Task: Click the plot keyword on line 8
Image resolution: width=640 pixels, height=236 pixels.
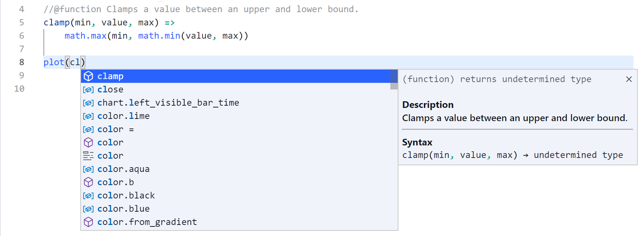Action: click(x=54, y=62)
